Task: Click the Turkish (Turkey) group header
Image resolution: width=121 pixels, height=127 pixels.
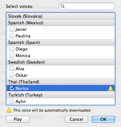Action: [x=61, y=95]
